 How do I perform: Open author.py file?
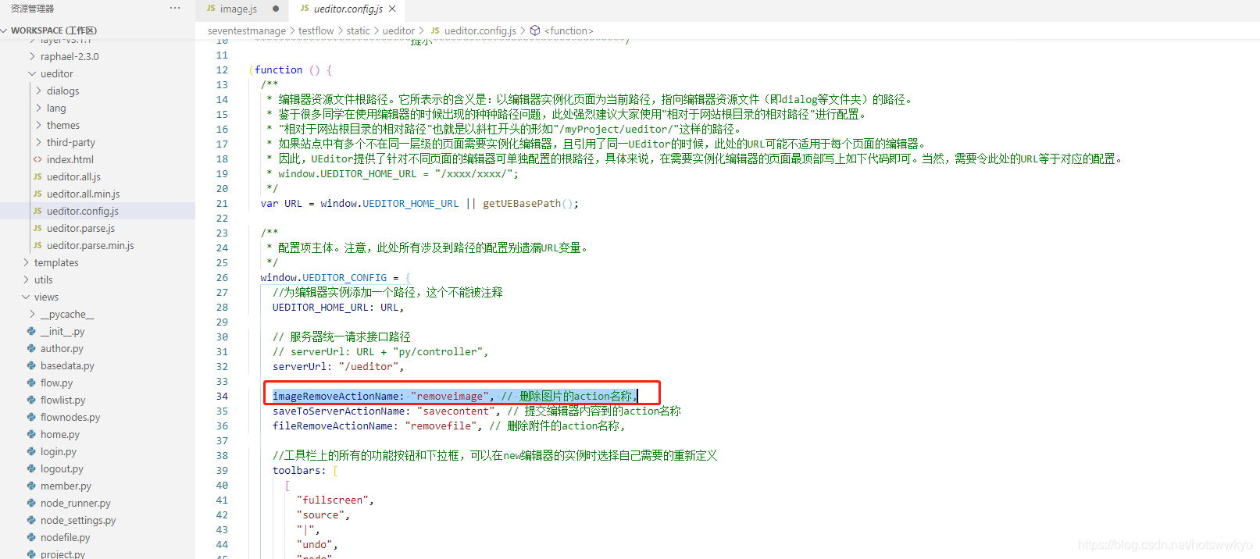pos(62,348)
